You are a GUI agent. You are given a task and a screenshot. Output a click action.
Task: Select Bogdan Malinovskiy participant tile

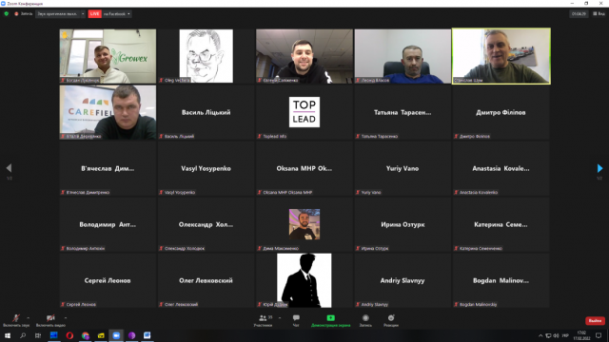pyautogui.click(x=501, y=281)
